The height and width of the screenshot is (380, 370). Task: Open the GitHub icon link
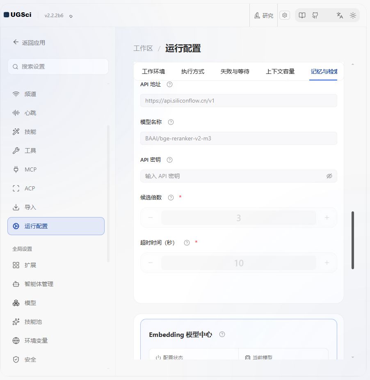coord(315,16)
